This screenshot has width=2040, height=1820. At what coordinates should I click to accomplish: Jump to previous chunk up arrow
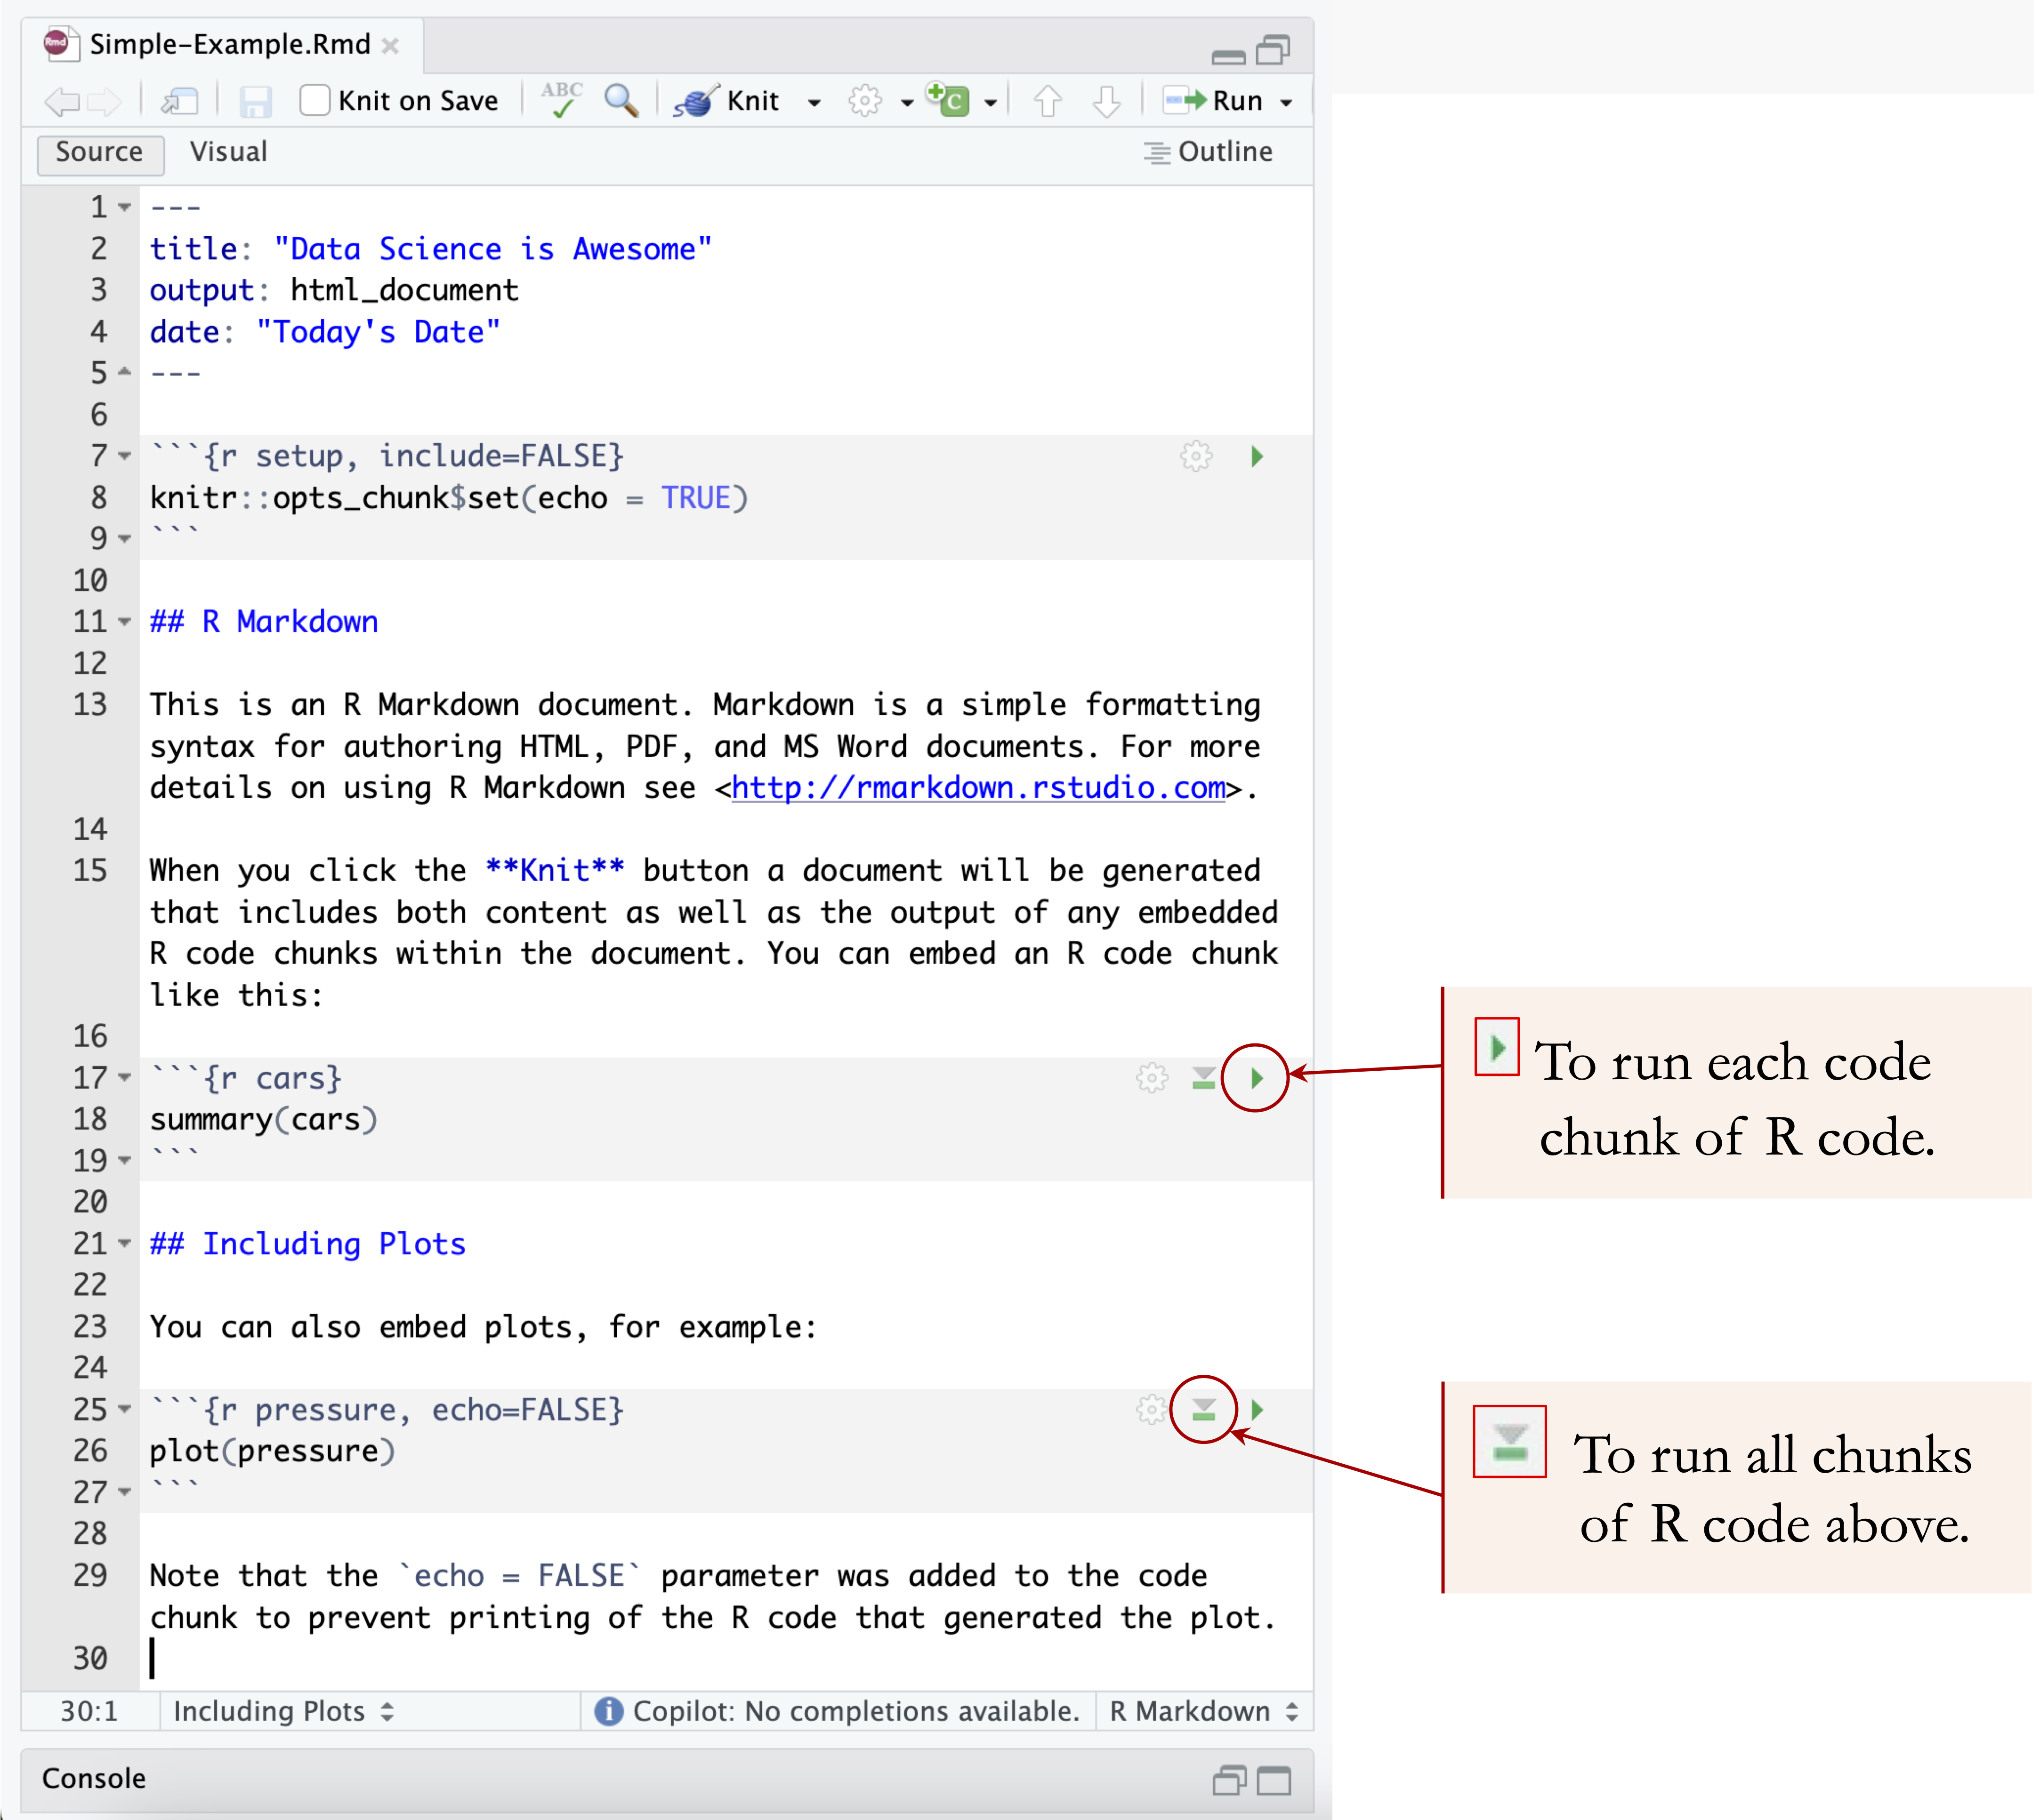pyautogui.click(x=1048, y=101)
